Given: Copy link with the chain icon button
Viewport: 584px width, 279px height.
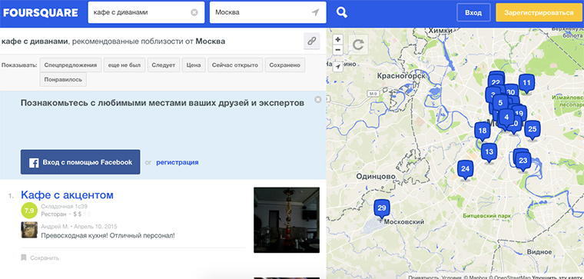Looking at the screenshot, I should click(312, 41).
